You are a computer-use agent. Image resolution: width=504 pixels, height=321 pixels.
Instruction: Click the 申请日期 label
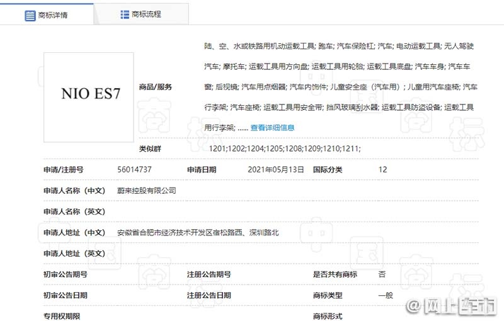click(202, 169)
